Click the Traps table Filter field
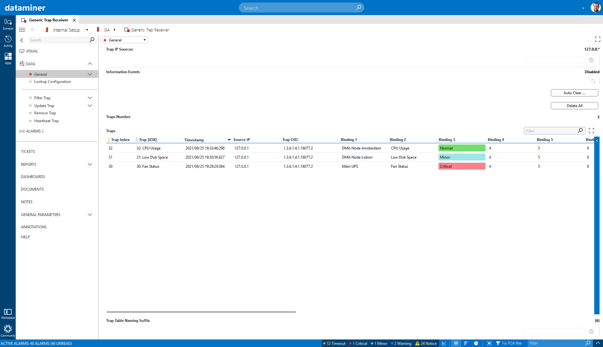Viewport: 603px width, 347px height. pyautogui.click(x=551, y=131)
